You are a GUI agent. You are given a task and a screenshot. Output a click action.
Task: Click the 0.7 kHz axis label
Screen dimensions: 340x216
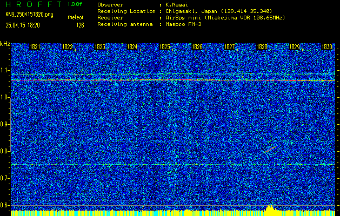[x=5, y=178]
